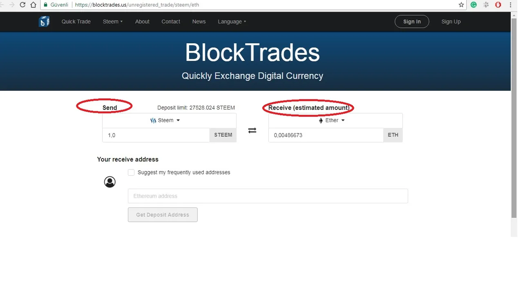Click the Sign In button
This screenshot has height=294, width=523.
point(412,22)
